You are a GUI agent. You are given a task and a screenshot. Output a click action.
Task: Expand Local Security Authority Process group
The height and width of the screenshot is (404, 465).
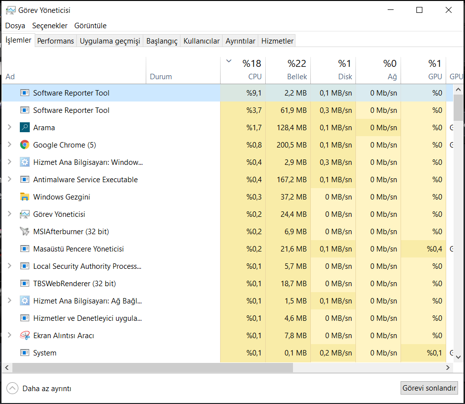point(9,266)
